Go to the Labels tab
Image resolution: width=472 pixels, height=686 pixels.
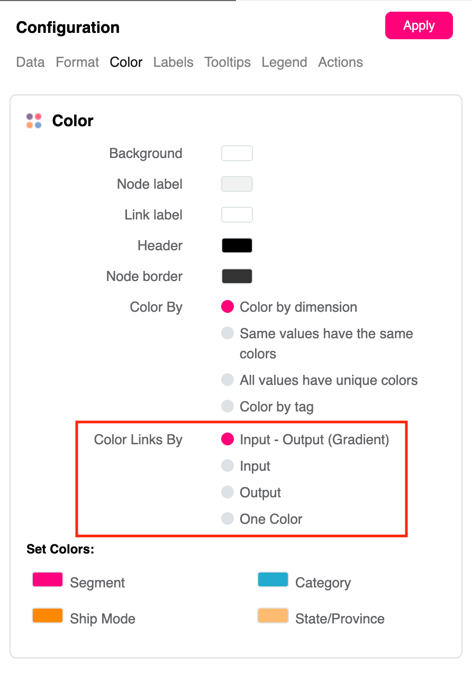pos(173,62)
